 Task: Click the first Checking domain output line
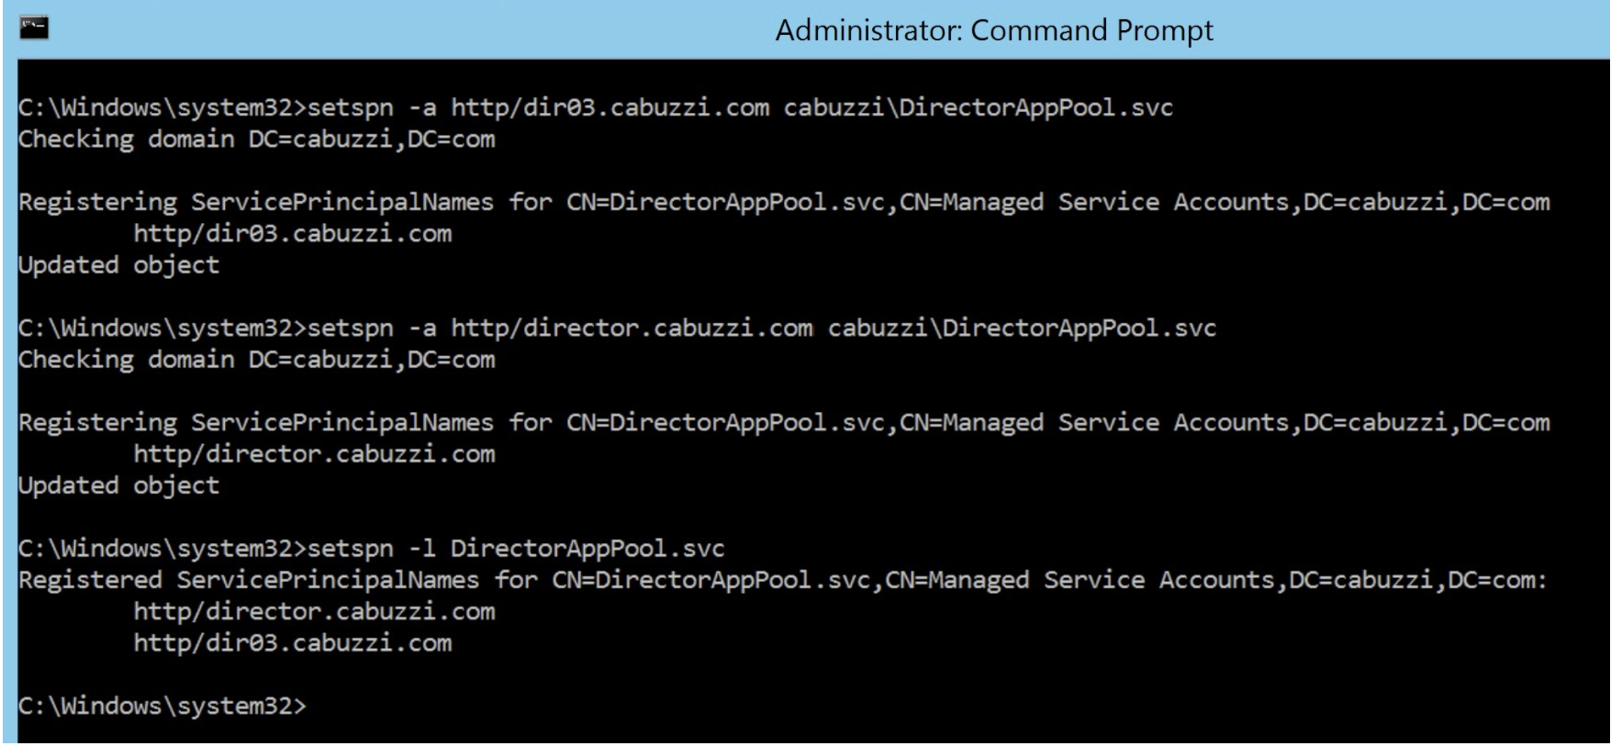tap(256, 139)
